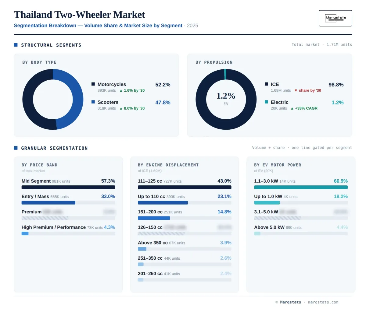Click the body type donut chart
Image resolution: width=366 pixels, height=312 pixels.
click(53, 99)
